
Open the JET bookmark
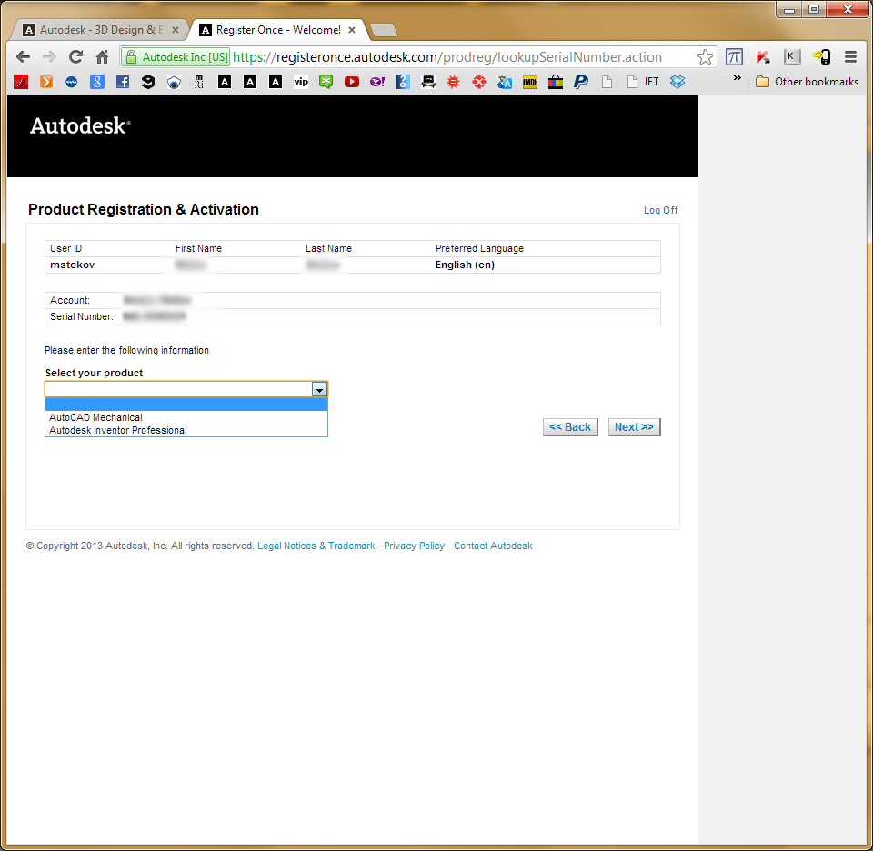click(x=643, y=82)
